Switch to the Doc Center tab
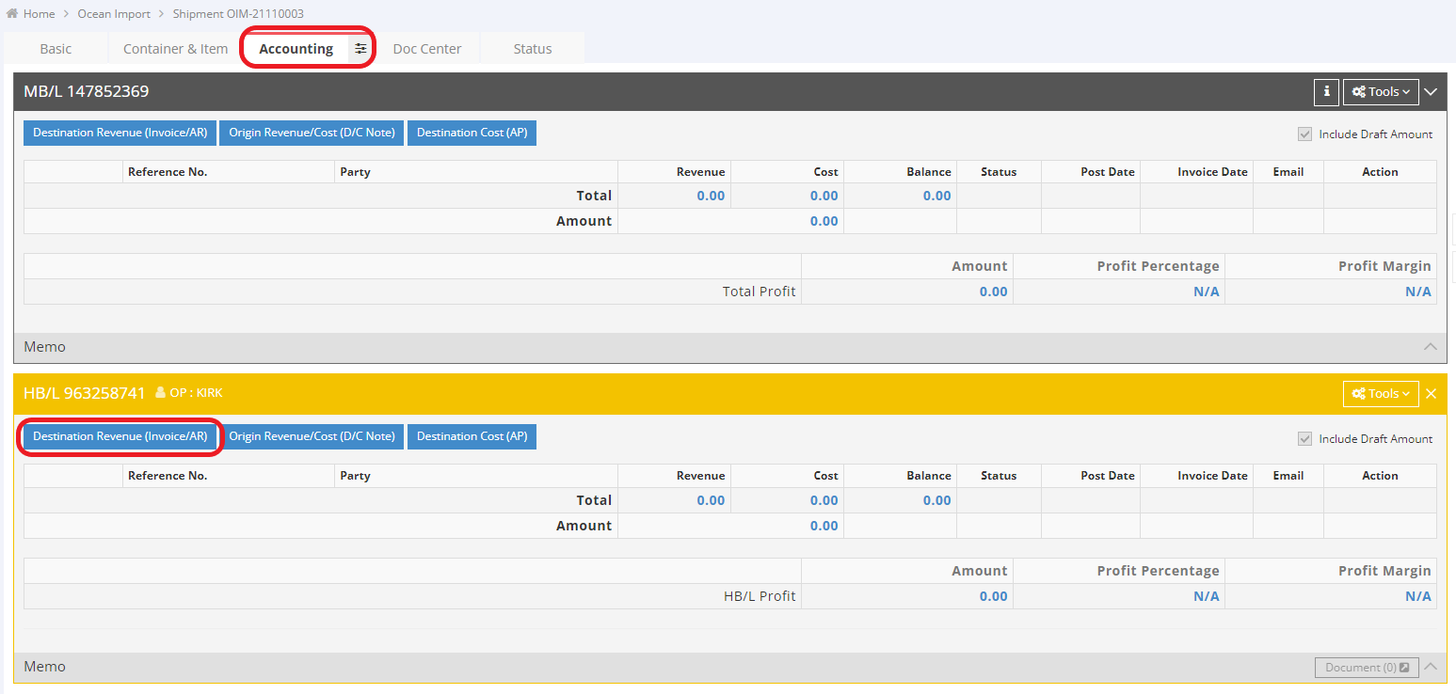The image size is (1456, 694). point(426,48)
